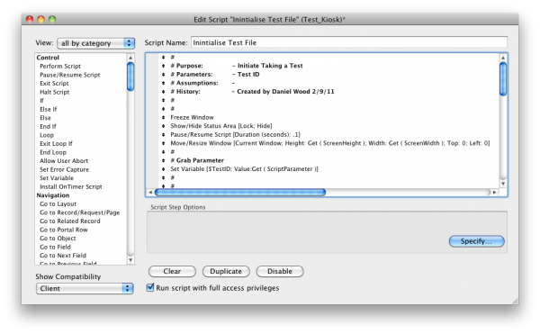
Task: Click the Clear button
Action: click(x=172, y=271)
